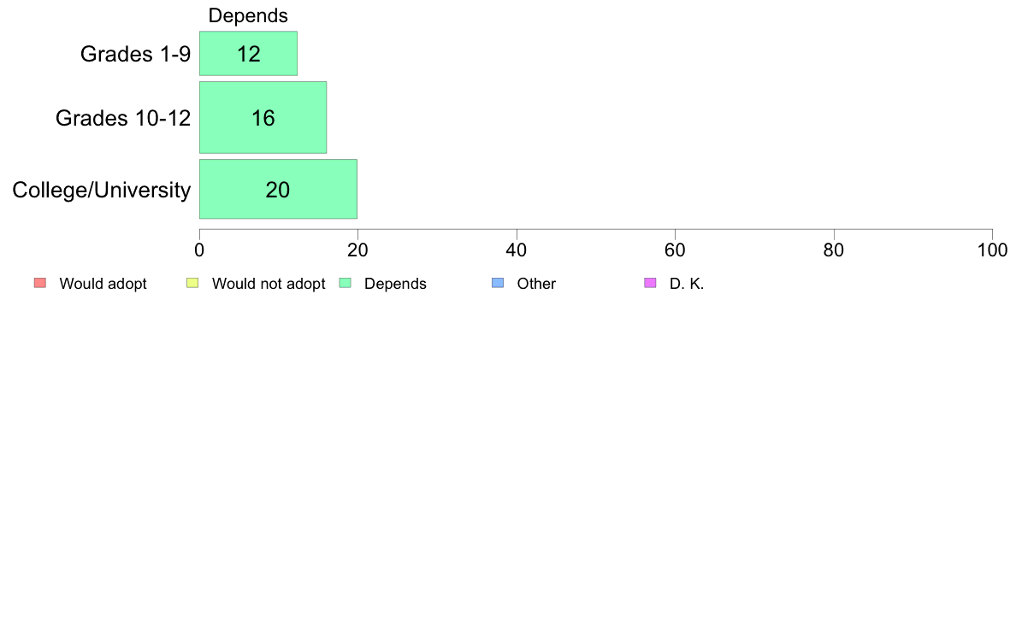Click the yellow Would not adopt swatch
Viewport: 1016px width, 629px height.
click(x=192, y=283)
